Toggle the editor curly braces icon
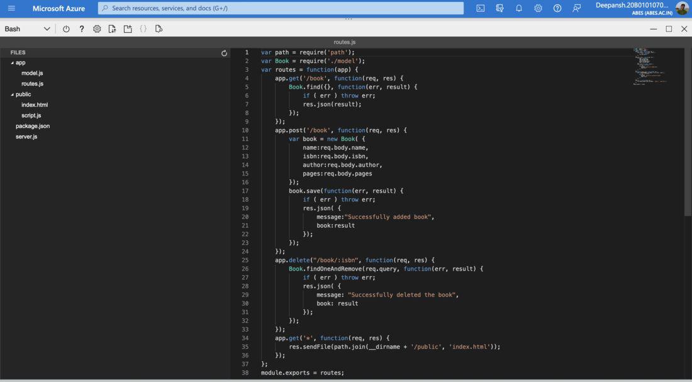 143,29
